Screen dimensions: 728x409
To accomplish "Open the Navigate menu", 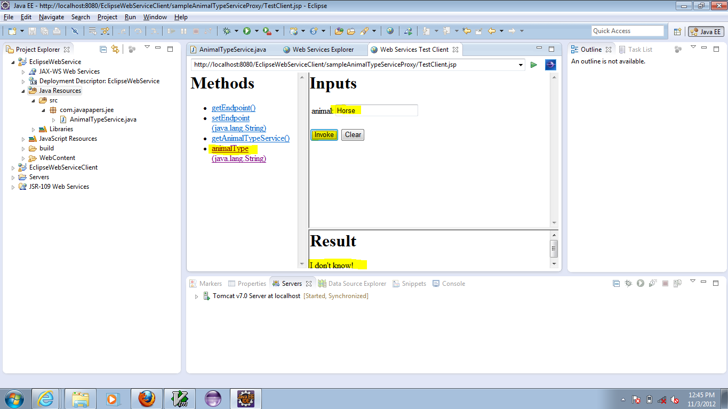I will [x=51, y=17].
